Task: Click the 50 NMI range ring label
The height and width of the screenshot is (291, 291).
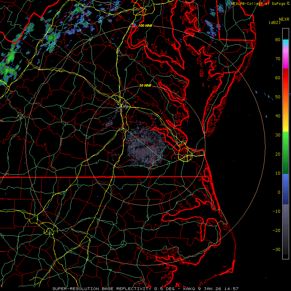Action: click(x=145, y=86)
